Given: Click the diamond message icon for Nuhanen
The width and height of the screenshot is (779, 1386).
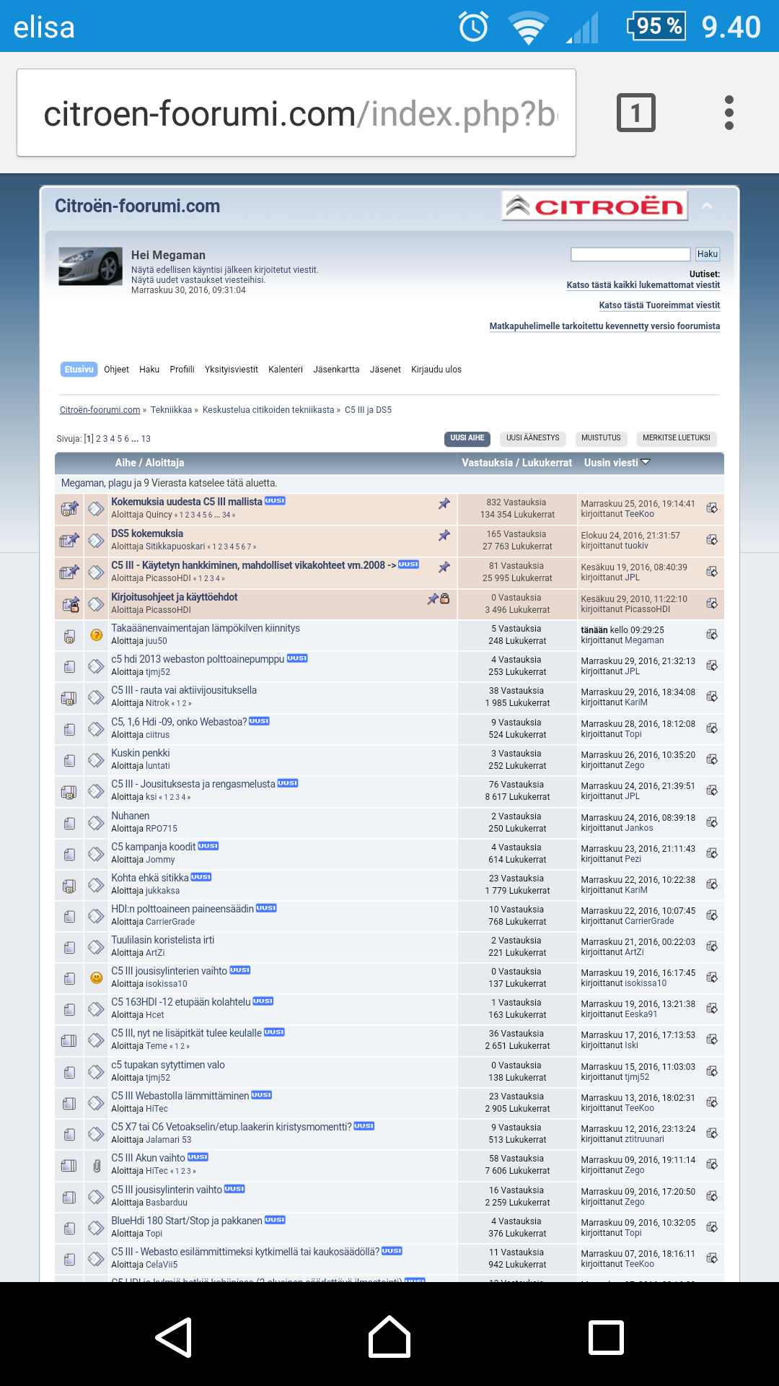Looking at the screenshot, I should (97, 823).
